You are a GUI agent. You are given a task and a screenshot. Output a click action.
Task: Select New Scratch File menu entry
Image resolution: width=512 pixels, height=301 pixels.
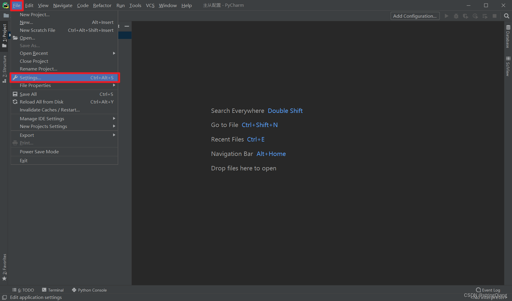(x=64, y=30)
